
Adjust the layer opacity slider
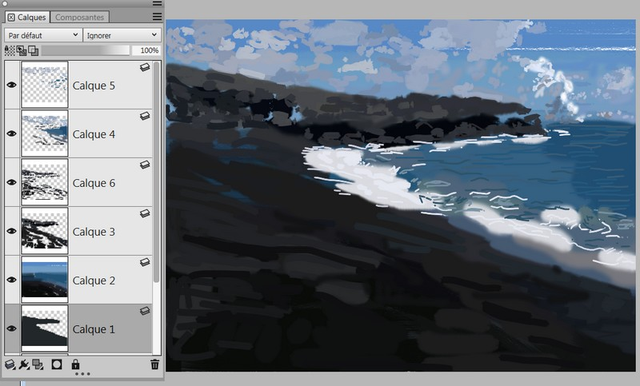(x=86, y=50)
